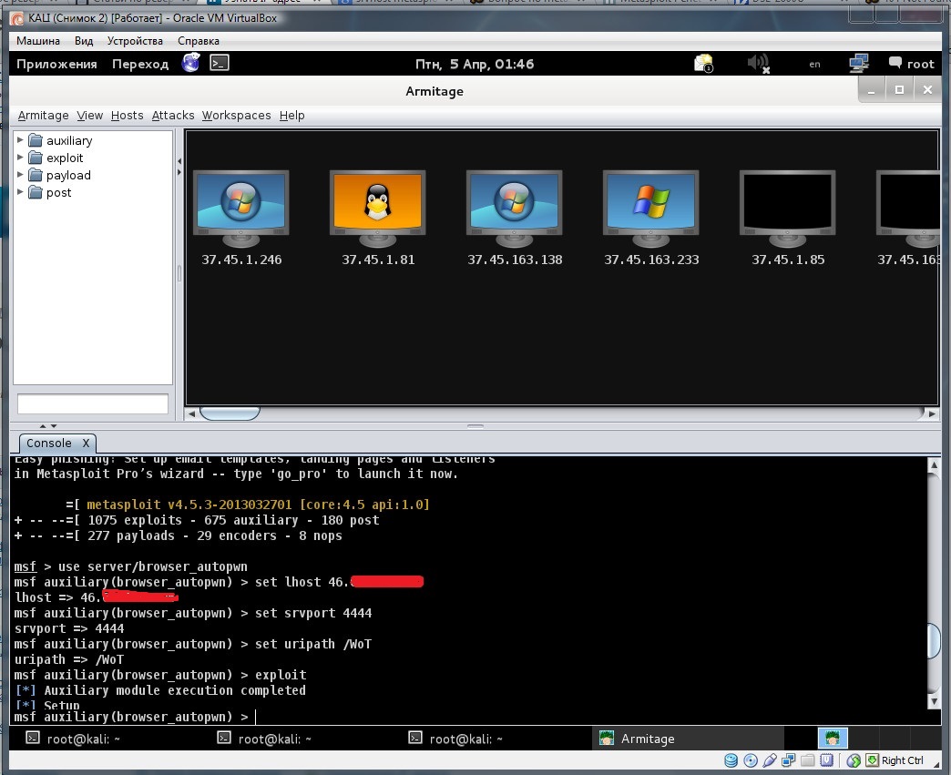Switch to third root@kali terminal in taskbar

(456, 739)
